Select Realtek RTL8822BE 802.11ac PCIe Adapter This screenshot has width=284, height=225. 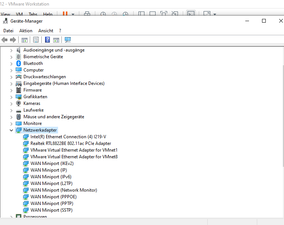pos(71,143)
